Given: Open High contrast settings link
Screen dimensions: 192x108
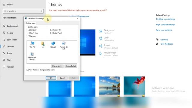Looking at the screenshot, I should [x=166, y=25].
